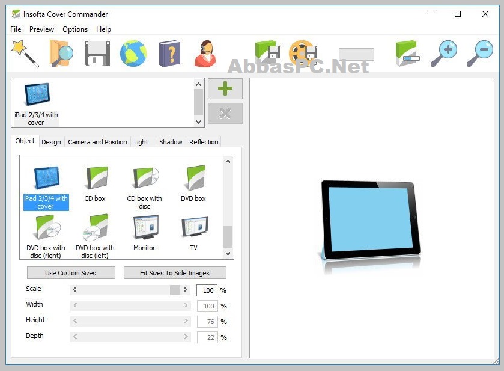504x371 pixels.
Task: Click Fit Sizes To Side Images
Action: pyautogui.click(x=175, y=273)
